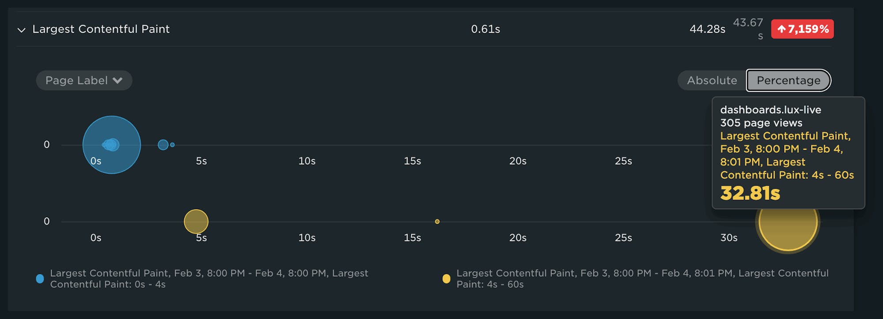
Task: Toggle the 0s - 4s legend series label
Action: (x=209, y=279)
